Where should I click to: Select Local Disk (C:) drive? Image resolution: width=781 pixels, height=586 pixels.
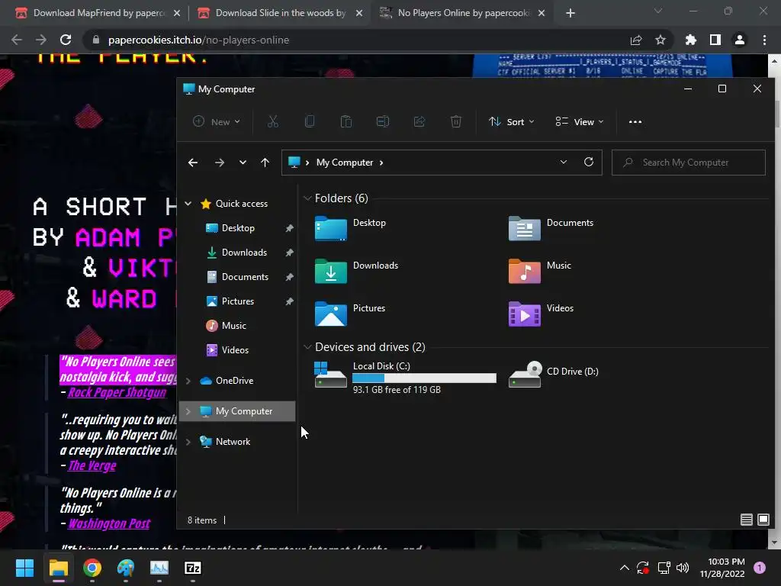tap(405, 377)
